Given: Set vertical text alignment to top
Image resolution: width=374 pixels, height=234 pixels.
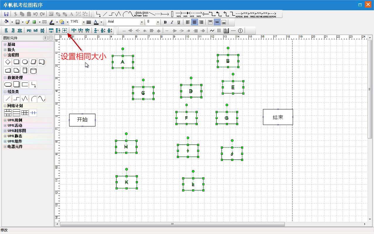Looking at the screenshot, I should [210, 22].
